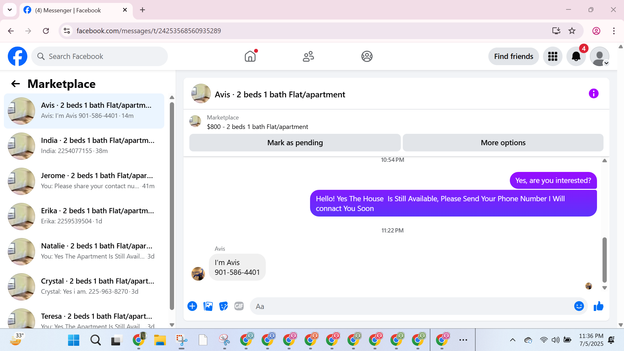
Task: View site information icon in address bar
Action: click(67, 31)
